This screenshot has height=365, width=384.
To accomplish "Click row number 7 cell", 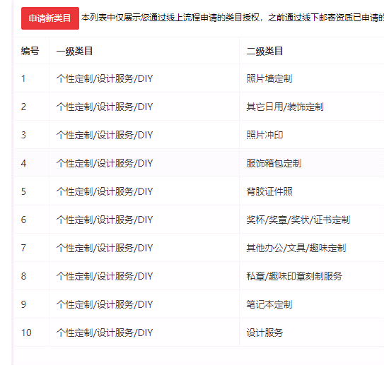I will tap(23, 248).
